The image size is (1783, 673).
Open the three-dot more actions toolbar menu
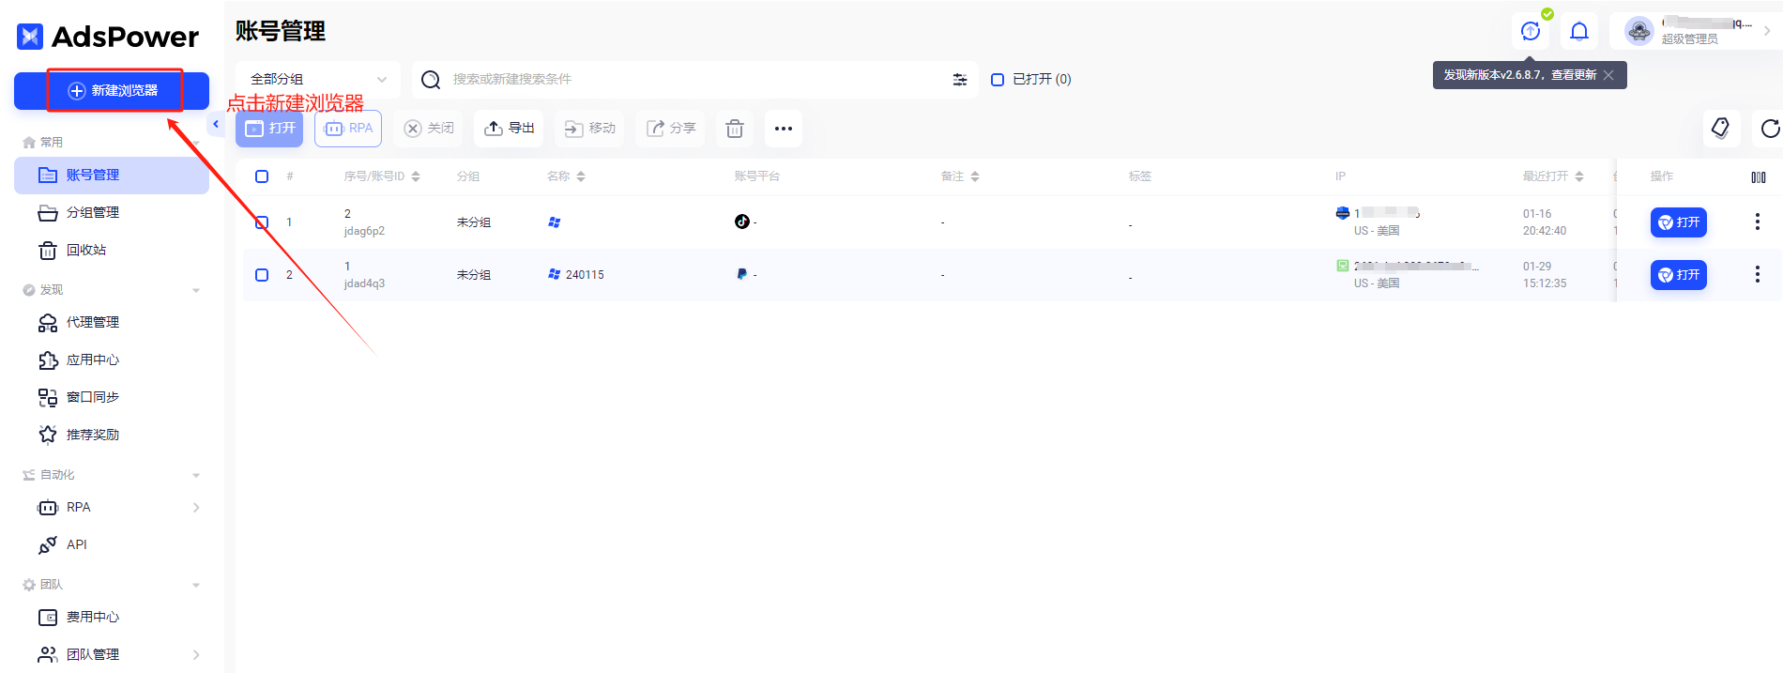784,129
